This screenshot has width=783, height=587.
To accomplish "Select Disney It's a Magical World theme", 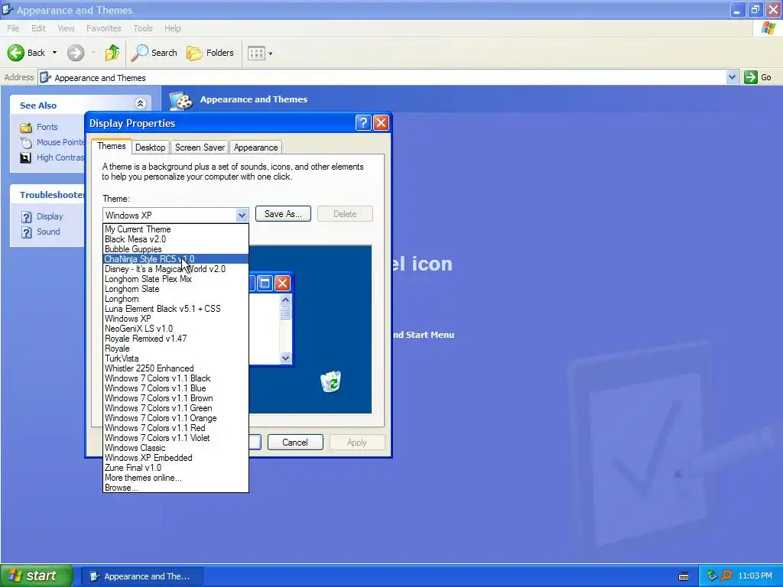I will pos(175,269).
